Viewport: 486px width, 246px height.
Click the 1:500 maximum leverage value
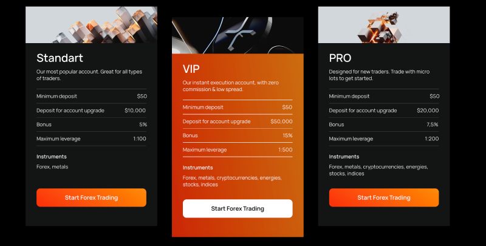286,149
